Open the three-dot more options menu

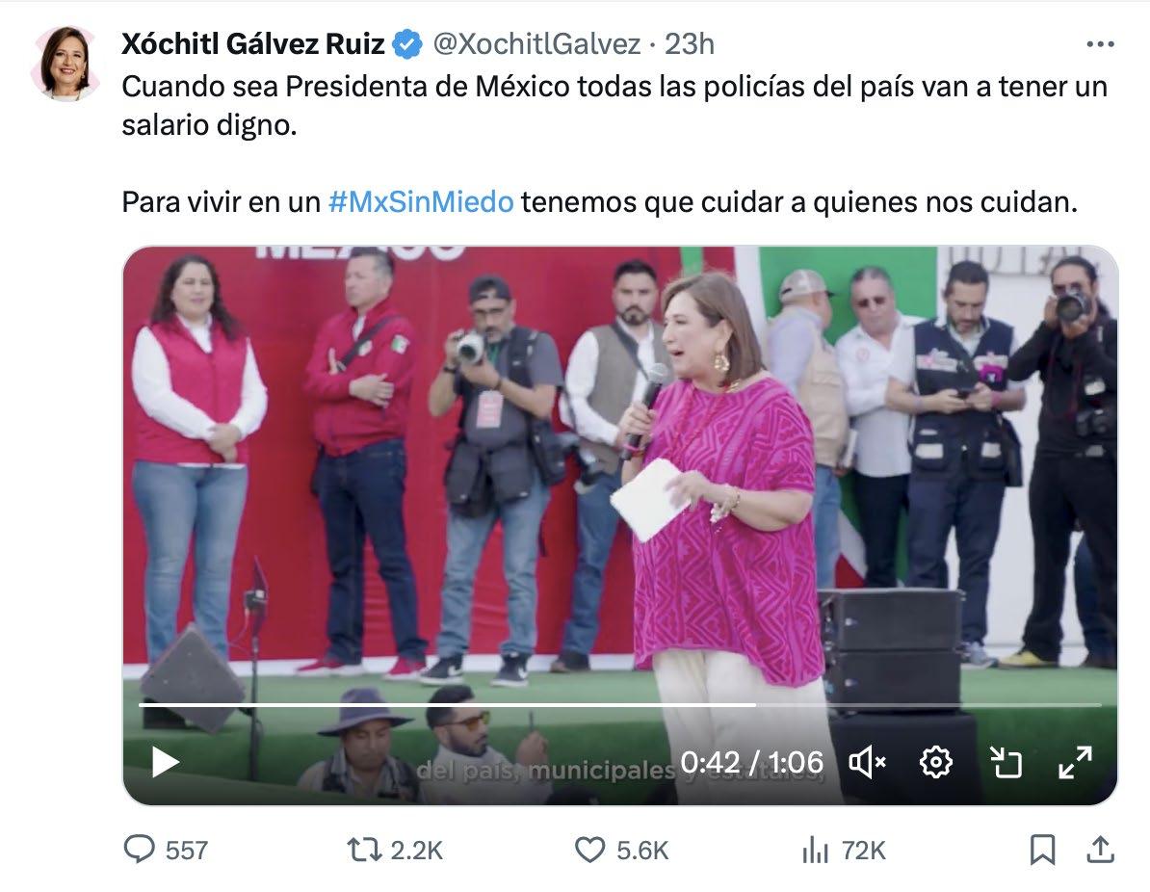tap(1100, 44)
